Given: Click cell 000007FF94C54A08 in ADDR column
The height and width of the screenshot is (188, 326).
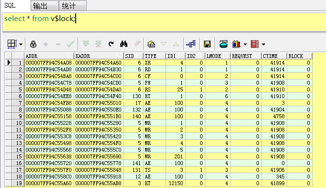Looking at the screenshot, I should pyautogui.click(x=49, y=63).
